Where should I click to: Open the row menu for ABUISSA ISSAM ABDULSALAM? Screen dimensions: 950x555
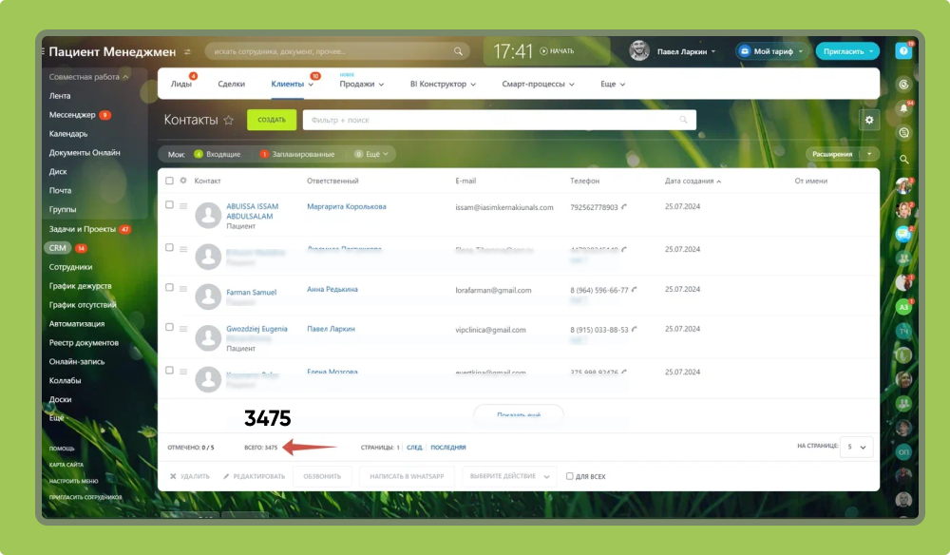click(183, 206)
